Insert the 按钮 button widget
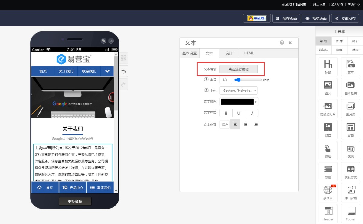This screenshot has width=363, height=224. click(328, 151)
